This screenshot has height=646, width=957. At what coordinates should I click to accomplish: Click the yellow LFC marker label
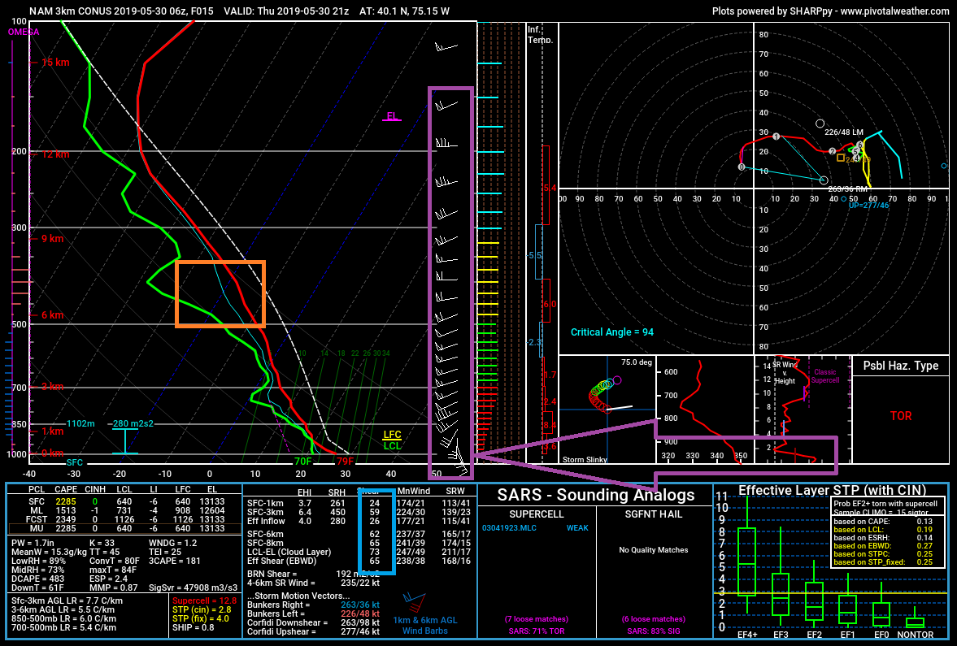(x=392, y=435)
